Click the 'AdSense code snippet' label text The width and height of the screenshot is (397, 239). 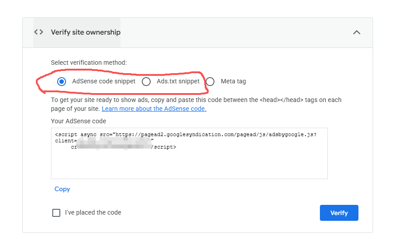[104, 82]
